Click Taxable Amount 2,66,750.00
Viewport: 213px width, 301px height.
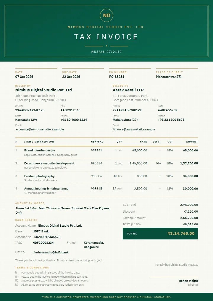point(189,218)
